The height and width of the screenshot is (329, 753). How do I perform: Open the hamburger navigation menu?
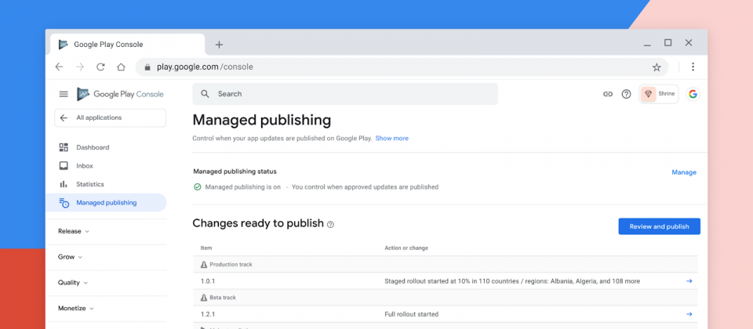[x=64, y=94]
